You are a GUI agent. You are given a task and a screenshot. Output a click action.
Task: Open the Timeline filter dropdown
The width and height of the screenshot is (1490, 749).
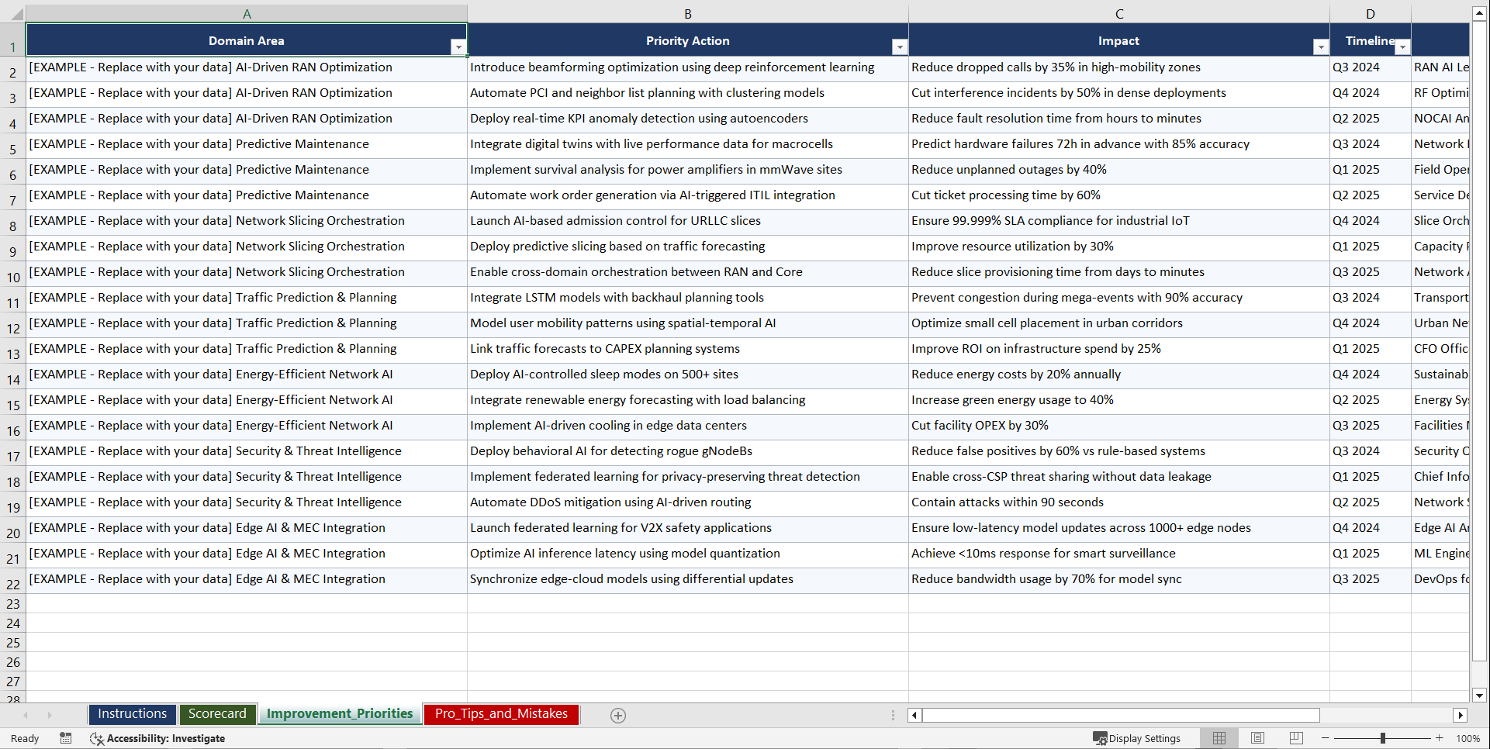(x=1402, y=47)
